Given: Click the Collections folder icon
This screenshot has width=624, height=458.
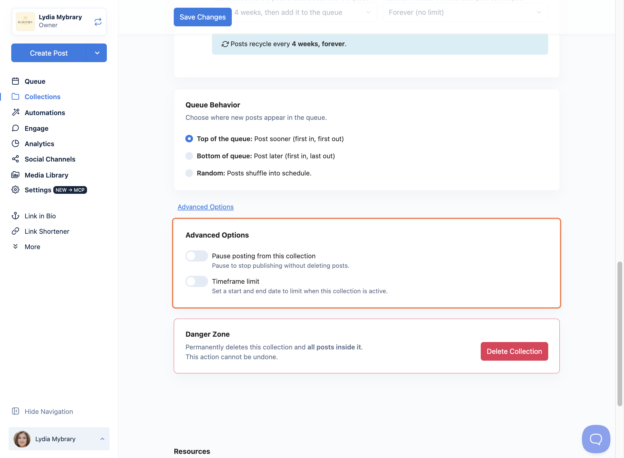Looking at the screenshot, I should click(15, 96).
